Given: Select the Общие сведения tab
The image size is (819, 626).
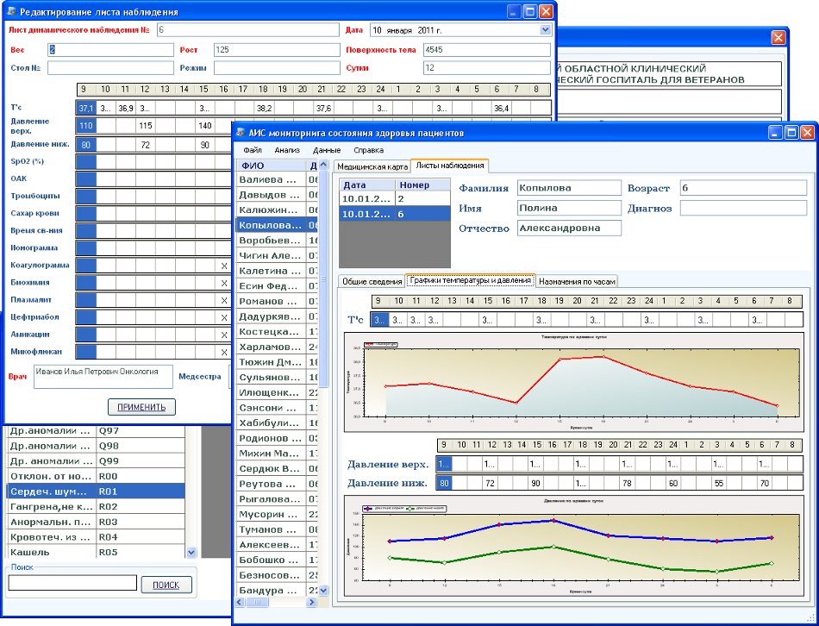Looking at the screenshot, I should point(371,281).
